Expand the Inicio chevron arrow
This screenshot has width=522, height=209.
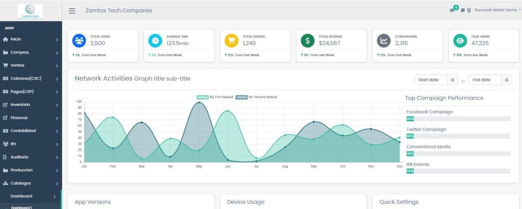point(57,40)
